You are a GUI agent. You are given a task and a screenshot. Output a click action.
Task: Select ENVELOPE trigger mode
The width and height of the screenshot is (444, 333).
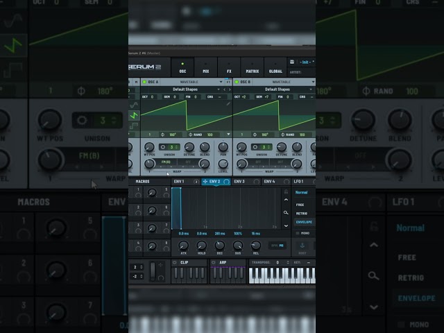304,222
